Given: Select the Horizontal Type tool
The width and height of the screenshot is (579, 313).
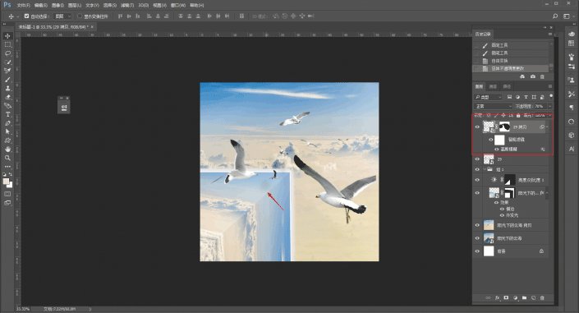Looking at the screenshot, I should pyautogui.click(x=7, y=114).
